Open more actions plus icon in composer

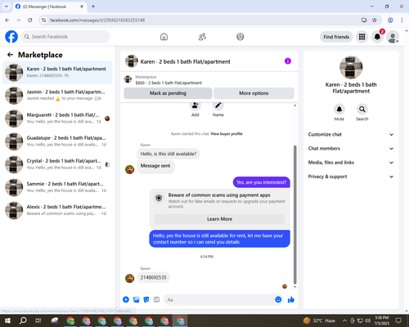pos(126,300)
